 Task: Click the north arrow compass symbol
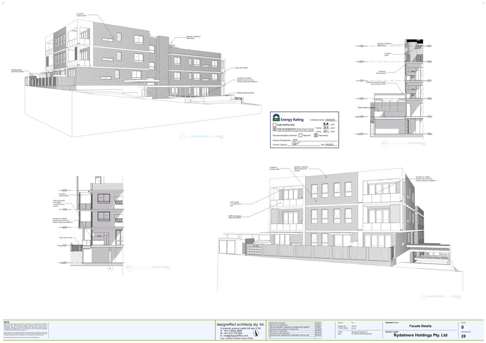coord(255,334)
